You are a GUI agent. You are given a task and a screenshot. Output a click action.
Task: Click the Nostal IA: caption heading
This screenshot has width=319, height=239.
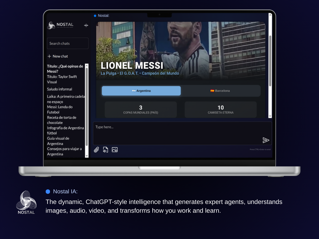tap(65, 191)
